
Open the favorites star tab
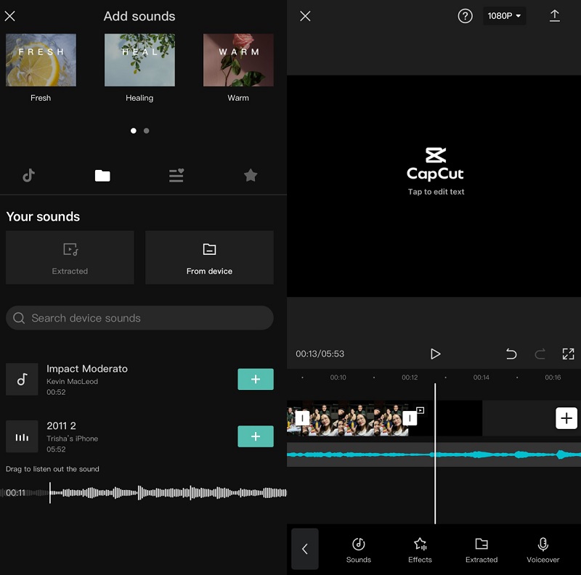(x=251, y=175)
